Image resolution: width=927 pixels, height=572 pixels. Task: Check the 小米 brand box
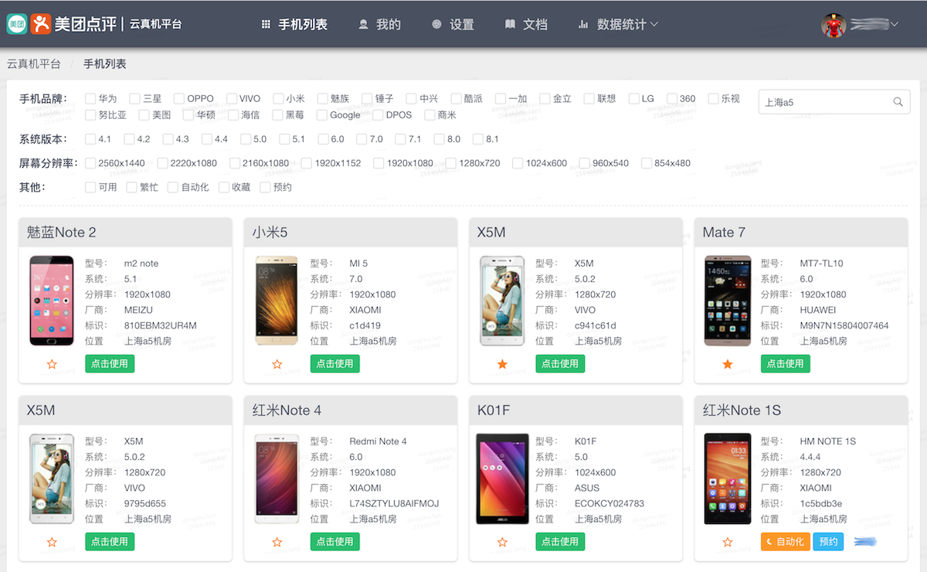pos(278,99)
